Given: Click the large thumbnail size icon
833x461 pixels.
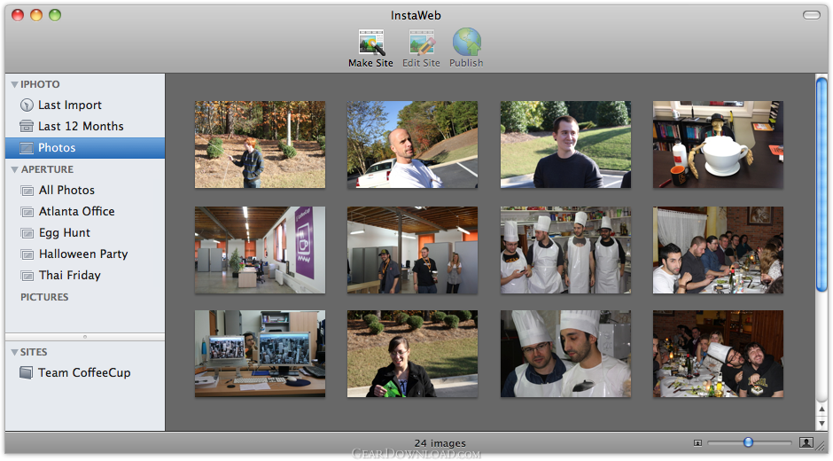Looking at the screenshot, I should coord(806,442).
